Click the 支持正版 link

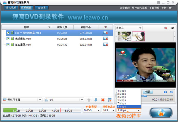tap(166, 8)
